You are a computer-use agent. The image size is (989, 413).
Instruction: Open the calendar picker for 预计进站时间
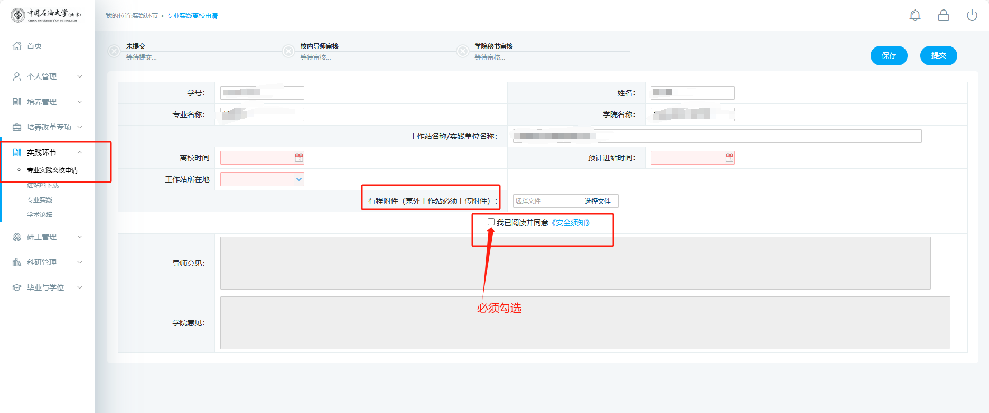click(730, 158)
